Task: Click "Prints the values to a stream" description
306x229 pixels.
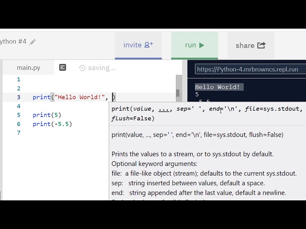Action: pos(192,154)
